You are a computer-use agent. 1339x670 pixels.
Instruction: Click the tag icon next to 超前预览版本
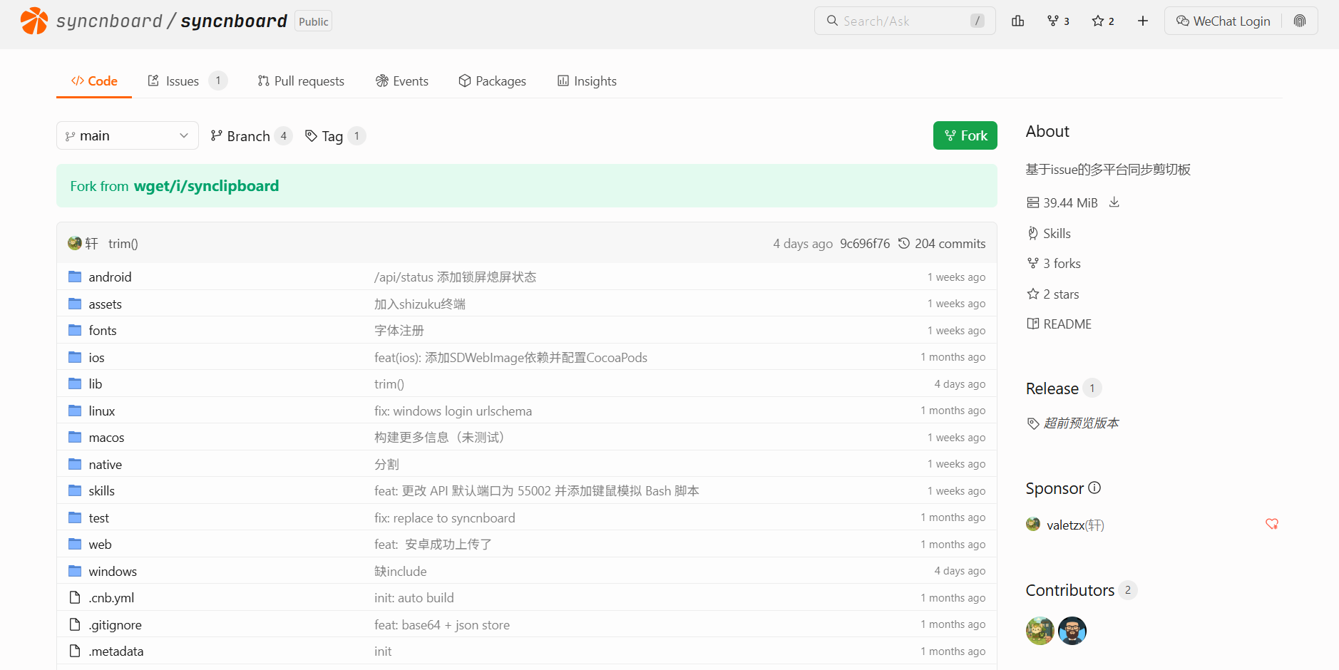point(1033,423)
